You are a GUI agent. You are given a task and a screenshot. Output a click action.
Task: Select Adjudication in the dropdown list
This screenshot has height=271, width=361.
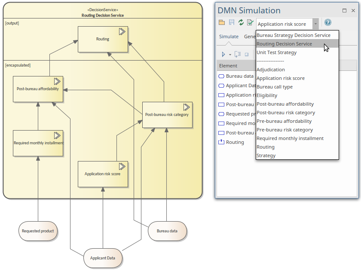270,69
